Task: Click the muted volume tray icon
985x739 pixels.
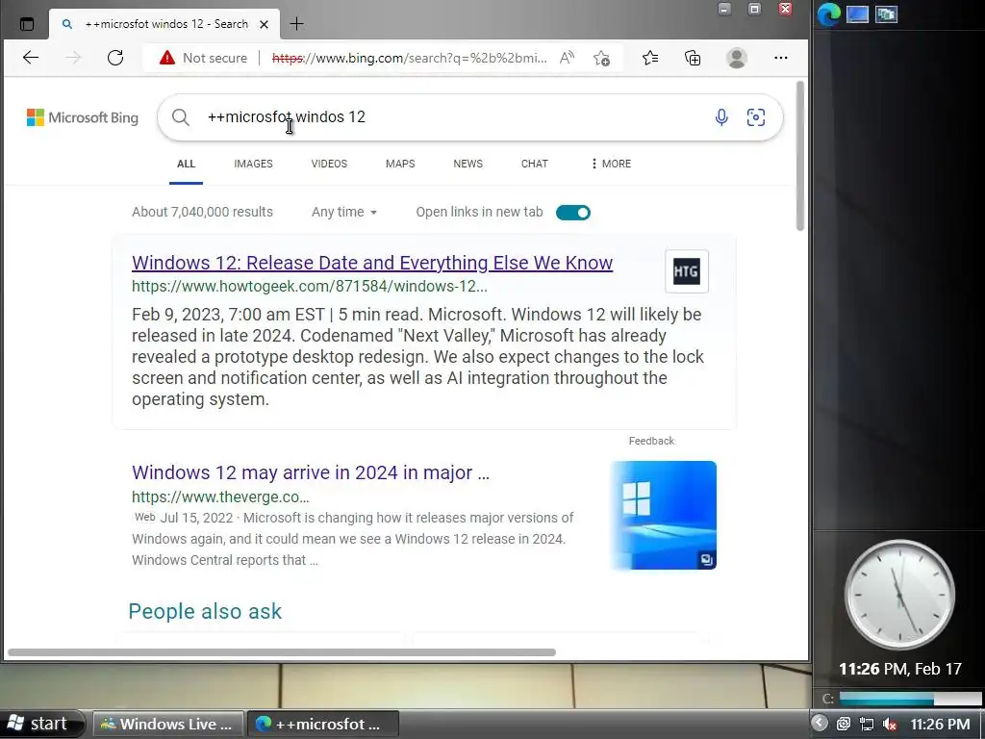Action: pos(890,724)
